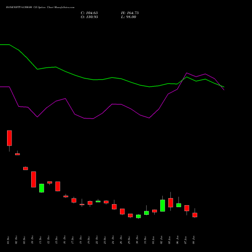Select the 01 Dec date label

tap(8, 240)
